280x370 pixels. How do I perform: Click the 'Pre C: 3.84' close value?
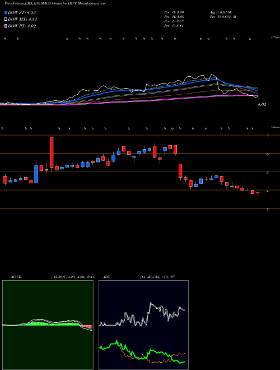click(174, 26)
